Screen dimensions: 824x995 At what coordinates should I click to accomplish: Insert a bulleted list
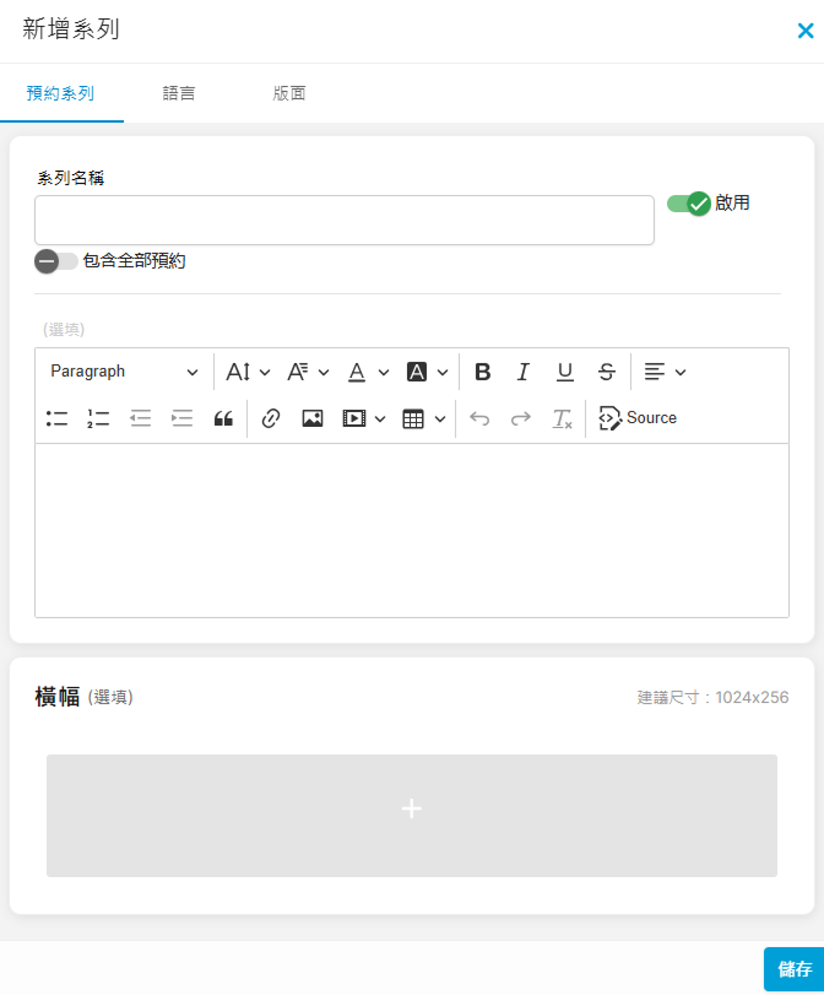point(57,418)
